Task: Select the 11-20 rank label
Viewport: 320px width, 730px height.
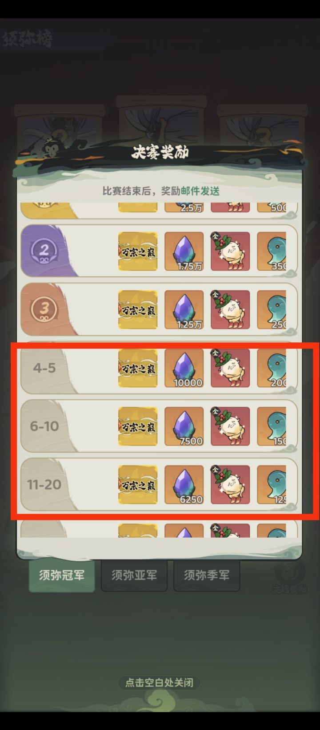Action: point(44,484)
